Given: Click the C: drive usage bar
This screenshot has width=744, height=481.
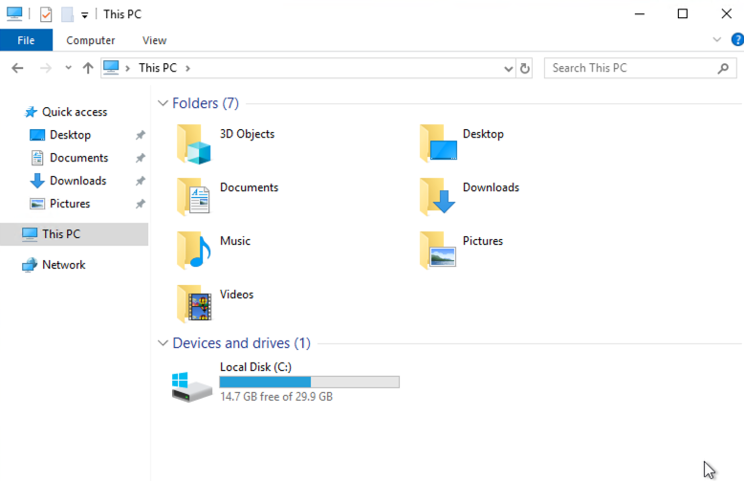Looking at the screenshot, I should pyautogui.click(x=310, y=382).
